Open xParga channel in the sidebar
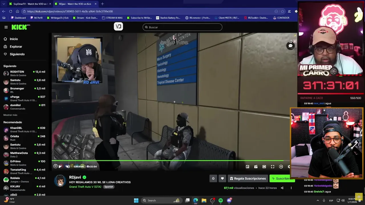Image resolution: width=365 pixels, height=205 pixels. tap(24, 99)
